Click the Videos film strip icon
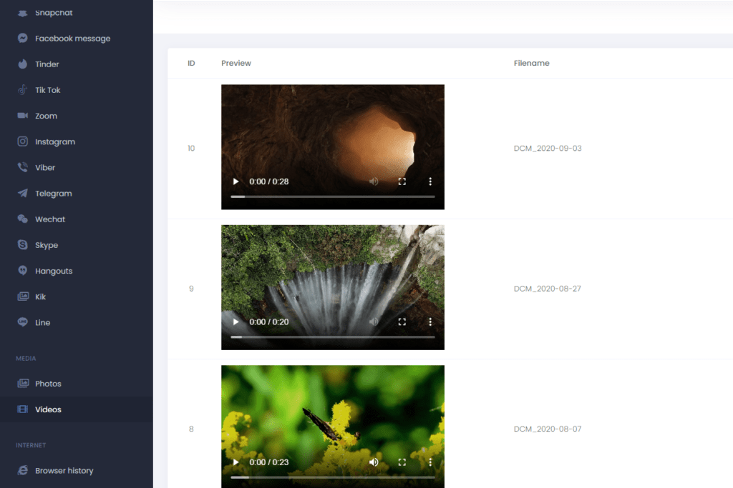 (x=22, y=409)
